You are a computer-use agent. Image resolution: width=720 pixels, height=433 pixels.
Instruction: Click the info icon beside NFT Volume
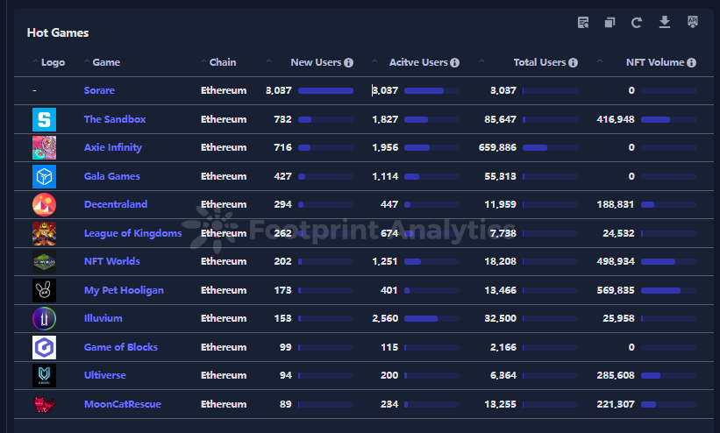point(692,63)
